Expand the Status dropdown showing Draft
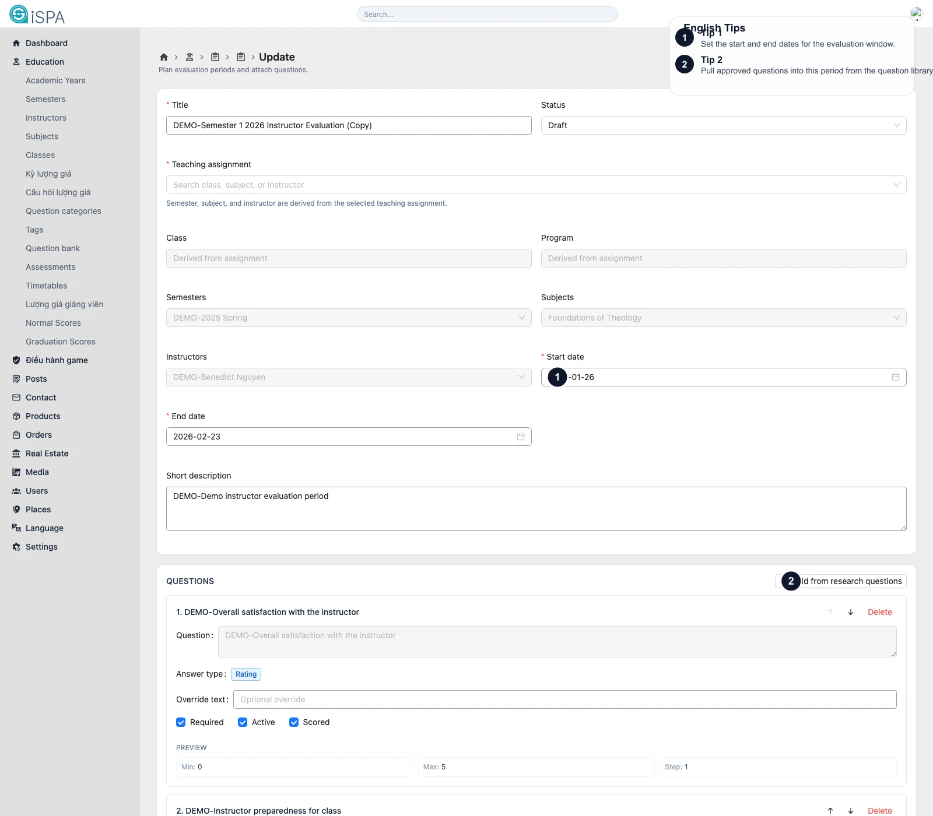933x816 pixels. 723,125
